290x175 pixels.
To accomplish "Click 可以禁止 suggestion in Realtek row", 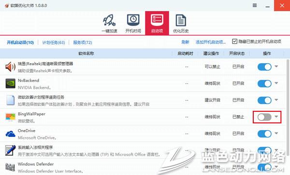I will pos(212,67).
